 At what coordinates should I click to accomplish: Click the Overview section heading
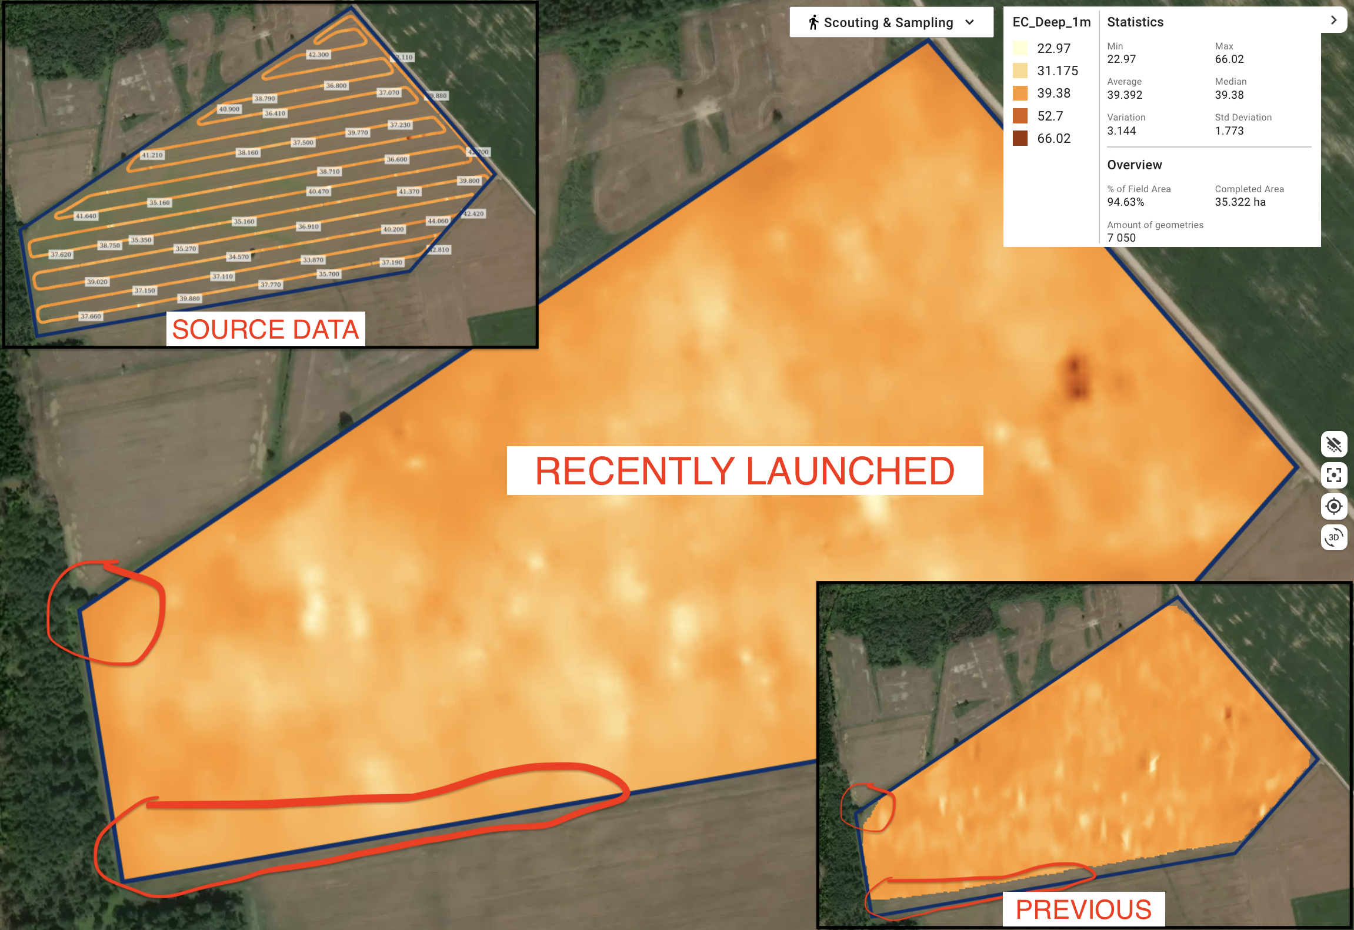(1135, 165)
